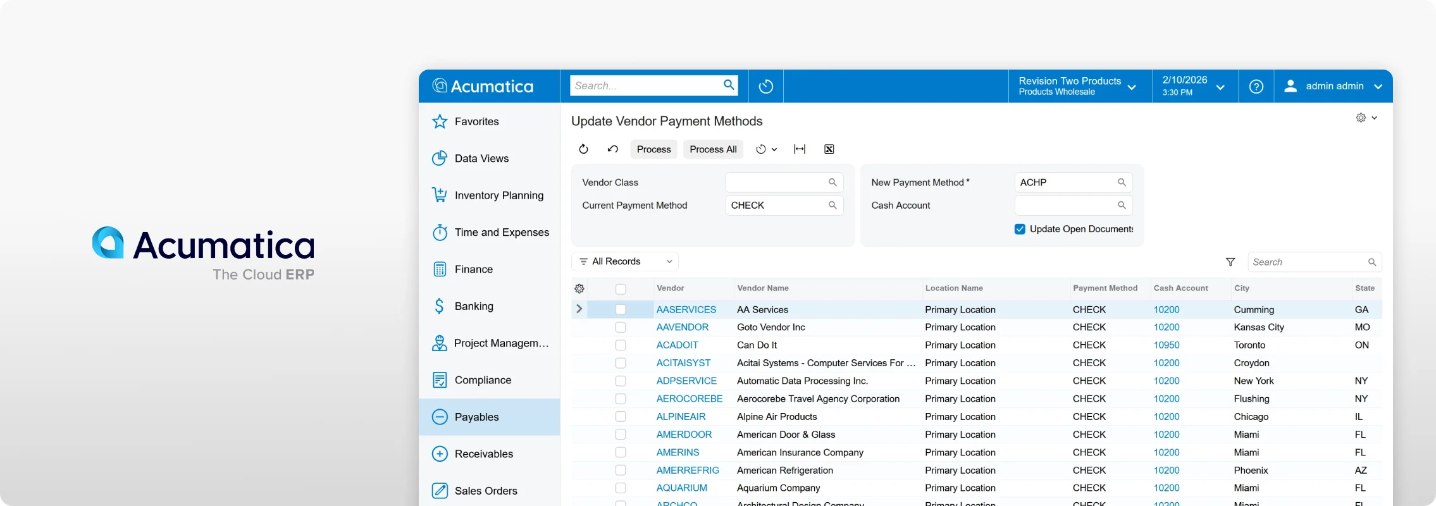Open the Cash Account lookup magnifier
The width and height of the screenshot is (1436, 506).
tap(1122, 205)
